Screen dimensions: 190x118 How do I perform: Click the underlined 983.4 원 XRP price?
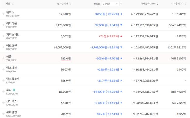coord(65,59)
